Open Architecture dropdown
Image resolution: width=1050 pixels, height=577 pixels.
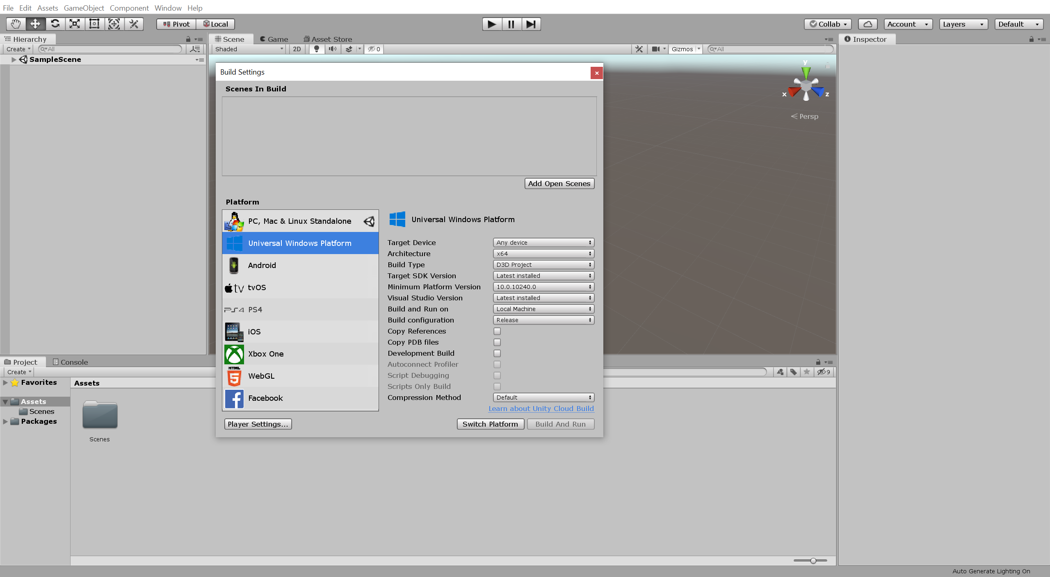pos(543,254)
